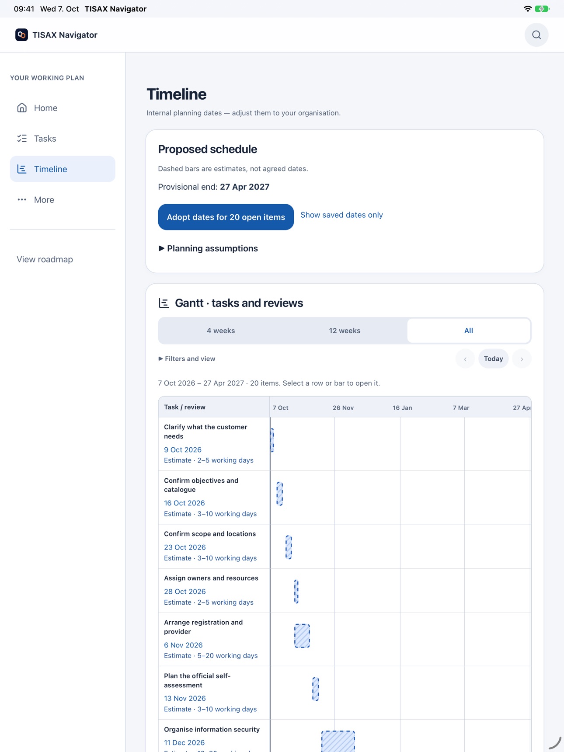The image size is (564, 752).
Task: Open the Confirm scope and locations bar
Action: pyautogui.click(x=289, y=547)
